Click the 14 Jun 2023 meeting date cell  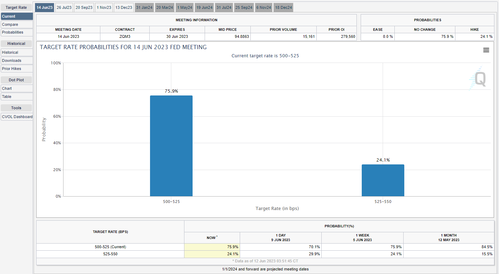pyautogui.click(x=68, y=36)
